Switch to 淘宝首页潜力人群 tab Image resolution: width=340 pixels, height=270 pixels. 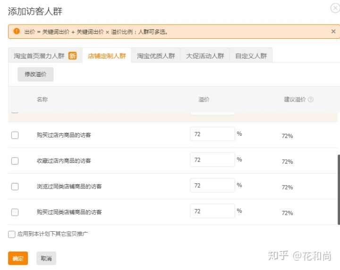(39, 56)
